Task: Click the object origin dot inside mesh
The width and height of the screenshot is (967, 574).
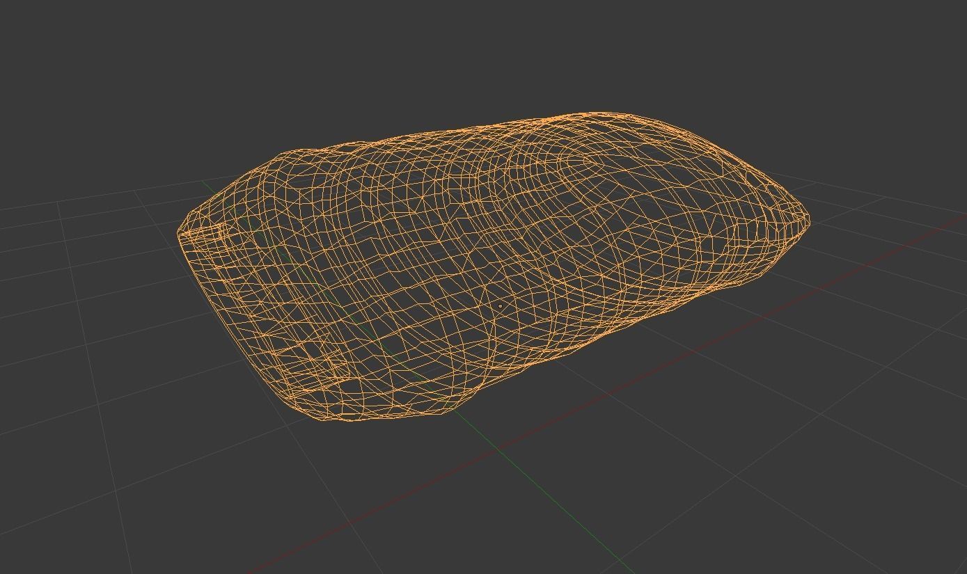Action: [x=501, y=306]
